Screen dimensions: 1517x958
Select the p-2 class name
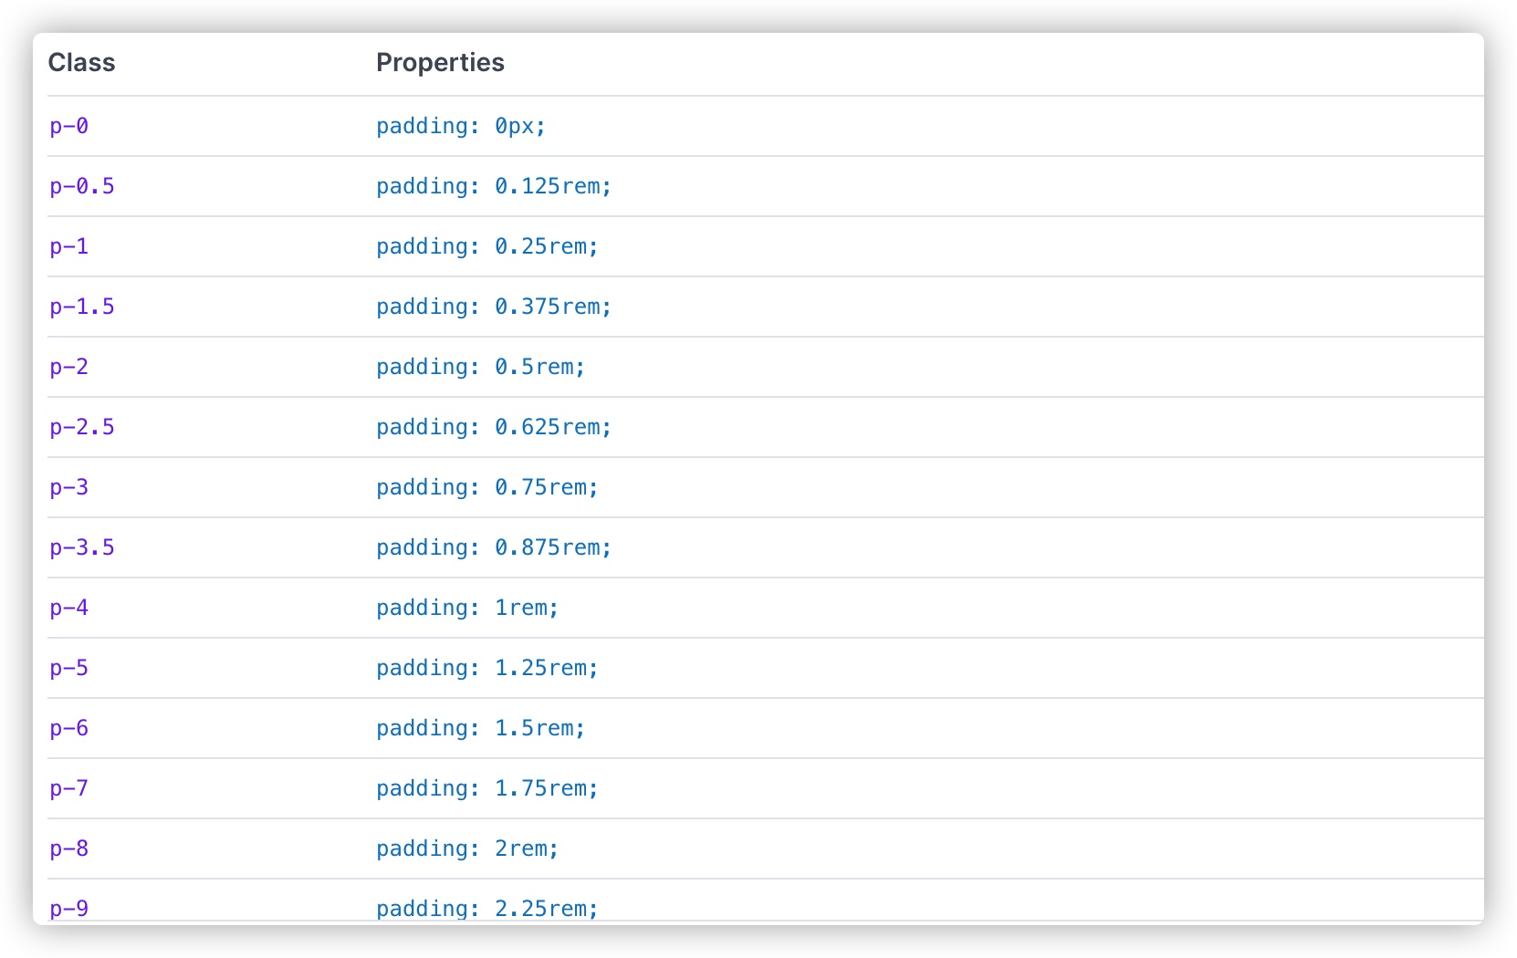(x=69, y=367)
